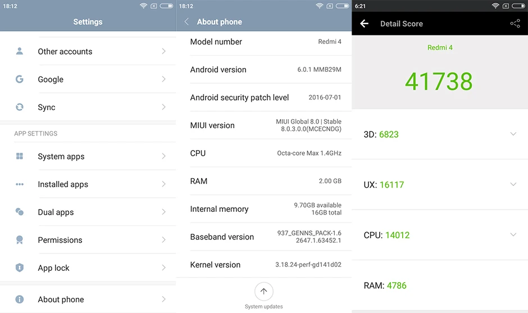Open Sync settings via its chevron
Image resolution: width=528 pixels, height=313 pixels.
(163, 107)
